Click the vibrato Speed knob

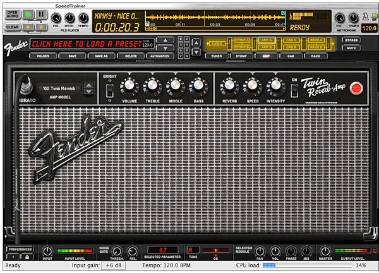253,85
